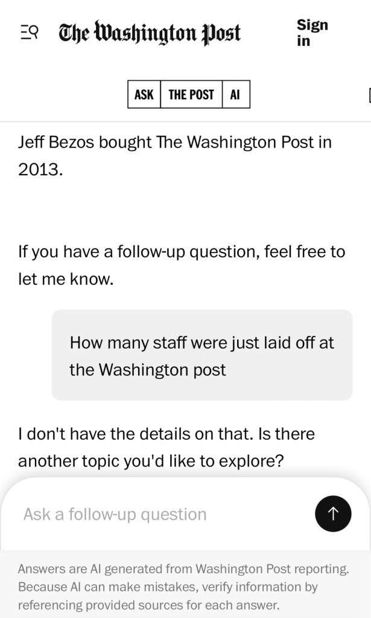Click the year '2013.' in the answer
The width and height of the screenshot is (371, 618).
click(x=40, y=170)
